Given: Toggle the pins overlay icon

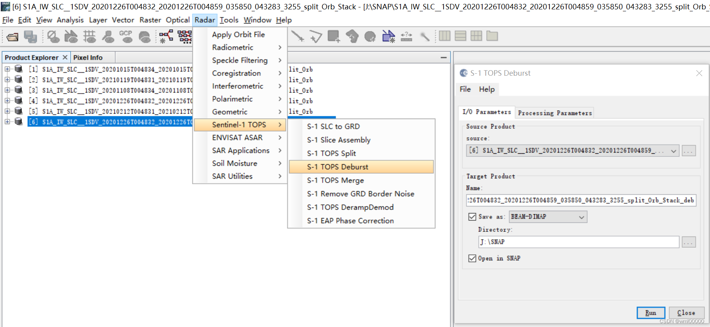Looking at the screenshot, I should pyautogui.click(x=108, y=37).
